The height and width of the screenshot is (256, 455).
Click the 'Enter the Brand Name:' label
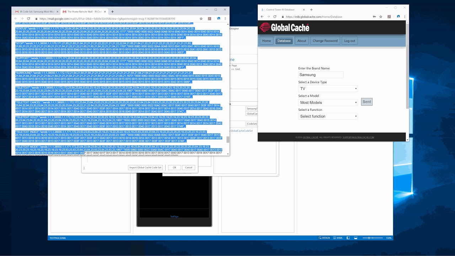click(x=314, y=68)
